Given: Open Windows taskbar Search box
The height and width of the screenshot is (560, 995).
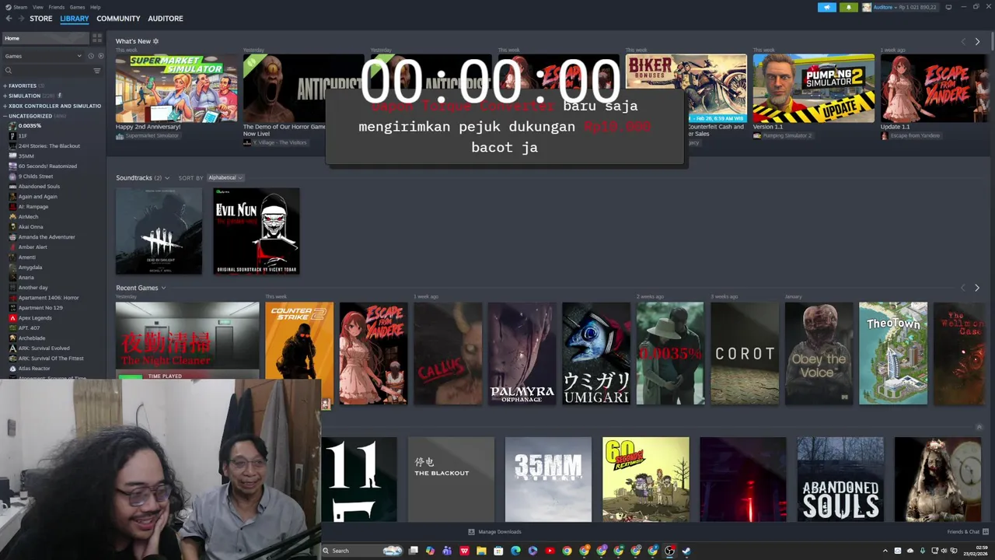Looking at the screenshot, I should tap(362, 551).
